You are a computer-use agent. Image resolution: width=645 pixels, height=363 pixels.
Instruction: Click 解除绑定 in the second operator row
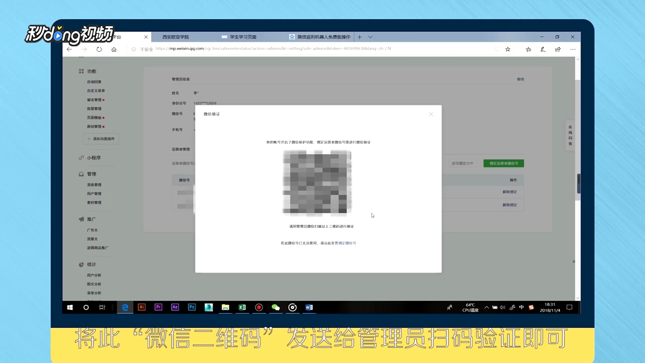(x=509, y=205)
